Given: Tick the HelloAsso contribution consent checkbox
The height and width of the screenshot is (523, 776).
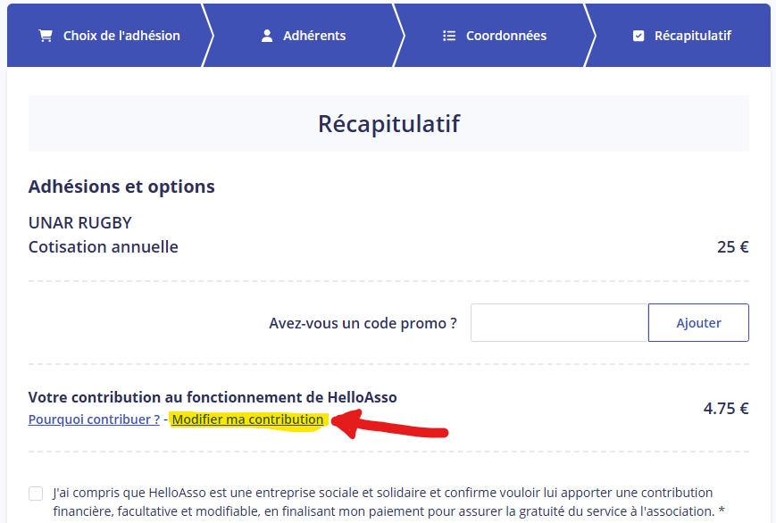Looking at the screenshot, I should (36, 494).
